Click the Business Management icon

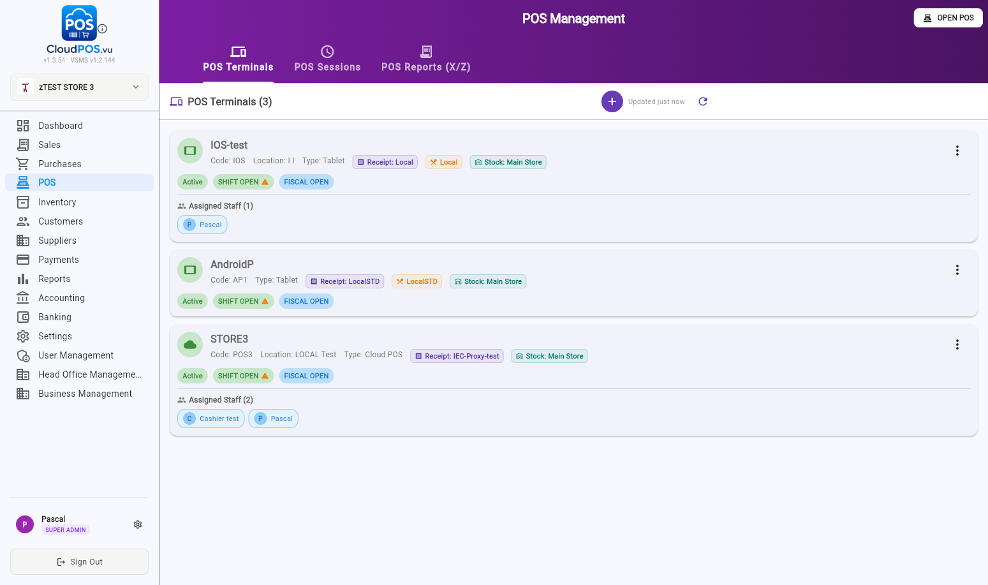click(x=23, y=394)
